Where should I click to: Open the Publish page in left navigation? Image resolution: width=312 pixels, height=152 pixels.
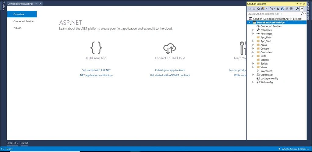pyautogui.click(x=17, y=28)
